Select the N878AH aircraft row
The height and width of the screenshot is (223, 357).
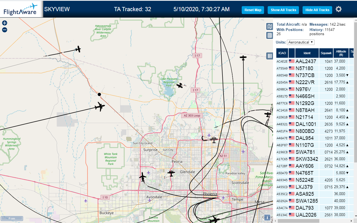click(x=315, y=110)
